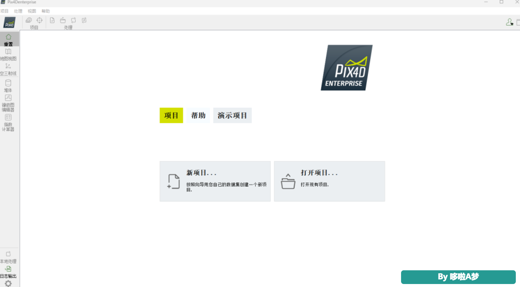Select the yellow 项目 tab
The width and height of the screenshot is (520, 287).
click(x=171, y=115)
